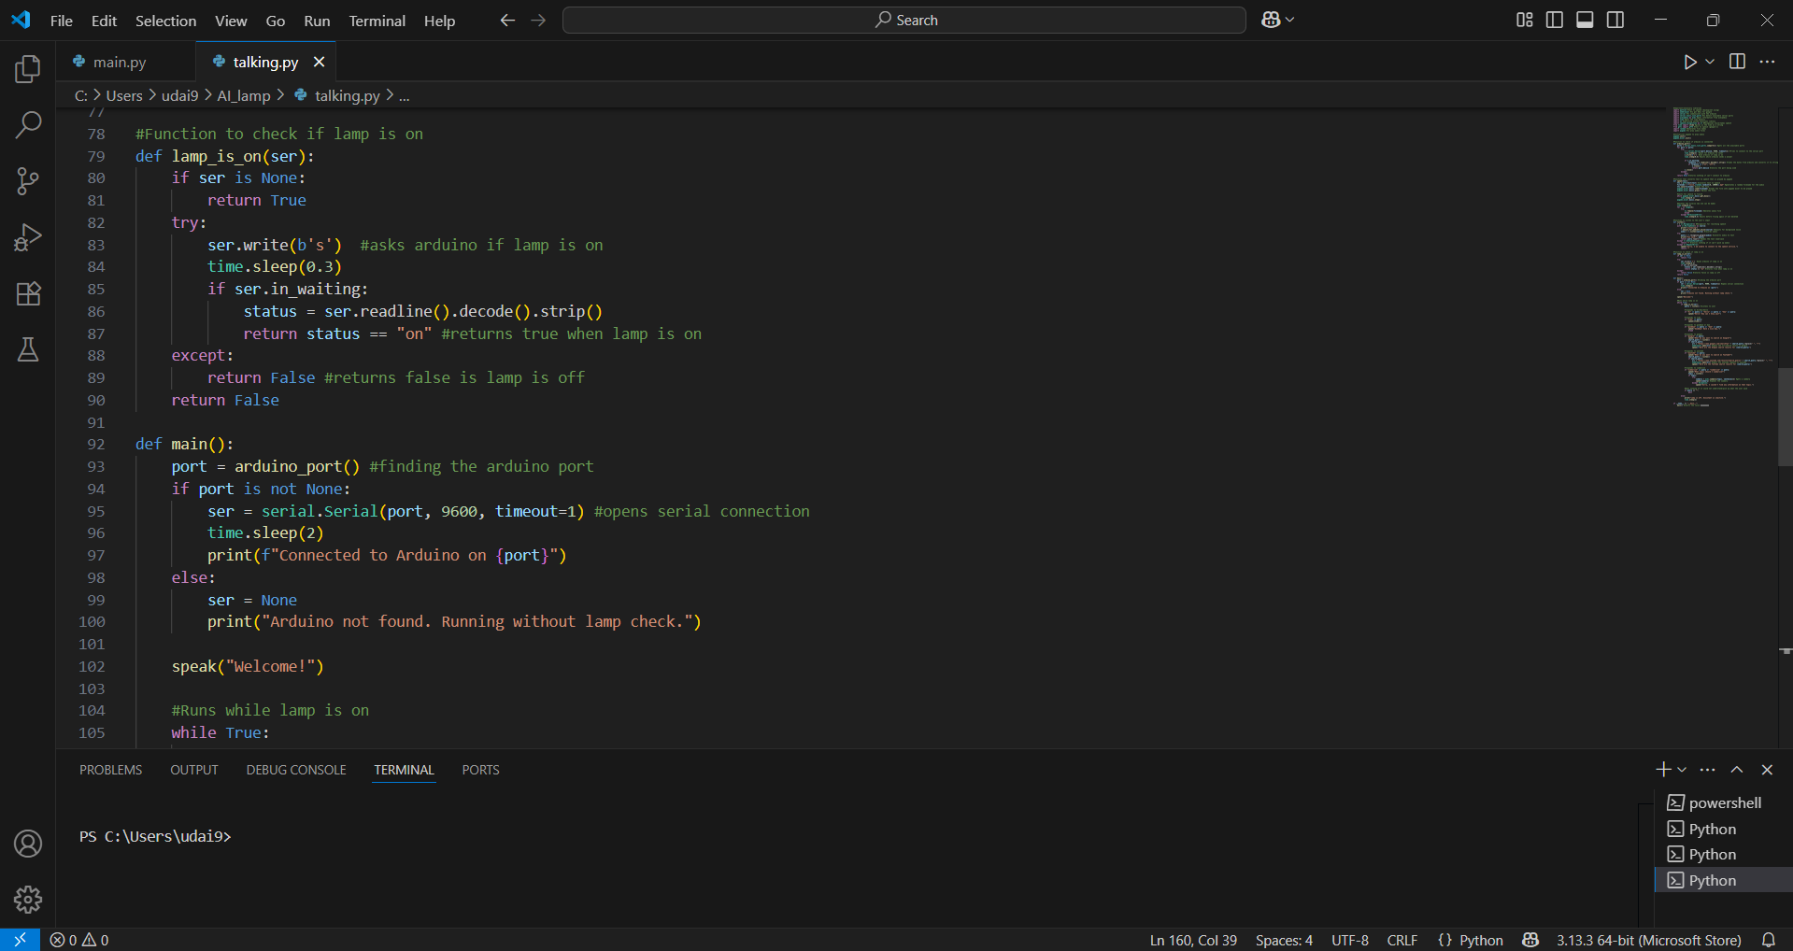
Task: Open the Help menu
Action: (439, 21)
